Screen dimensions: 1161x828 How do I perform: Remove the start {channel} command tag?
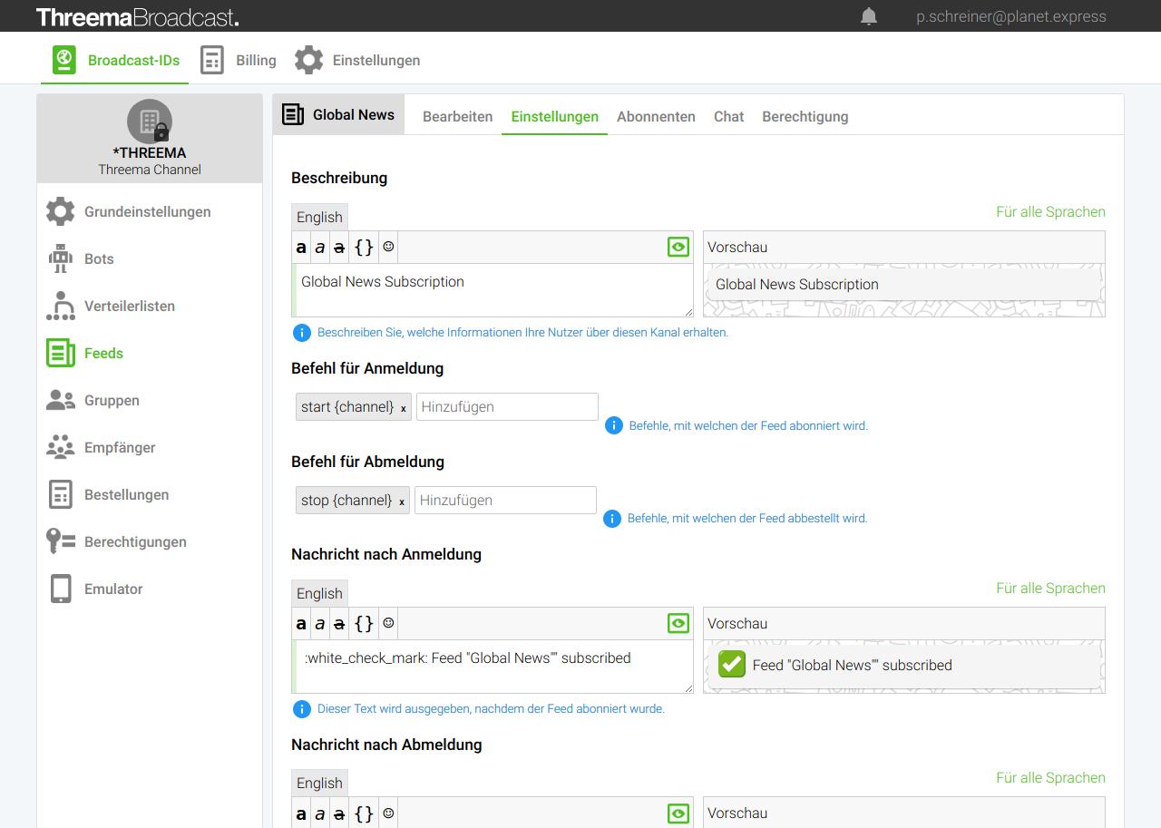(403, 408)
